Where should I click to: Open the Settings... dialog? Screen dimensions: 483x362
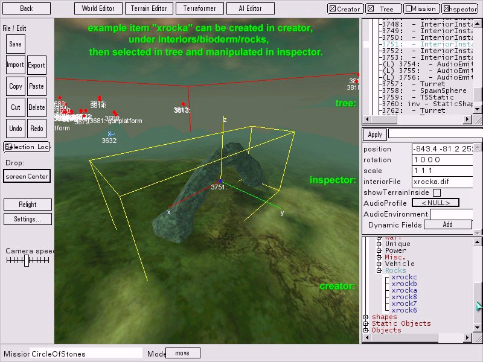[x=28, y=219]
